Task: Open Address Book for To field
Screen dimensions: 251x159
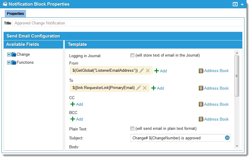Action: tap(214, 88)
